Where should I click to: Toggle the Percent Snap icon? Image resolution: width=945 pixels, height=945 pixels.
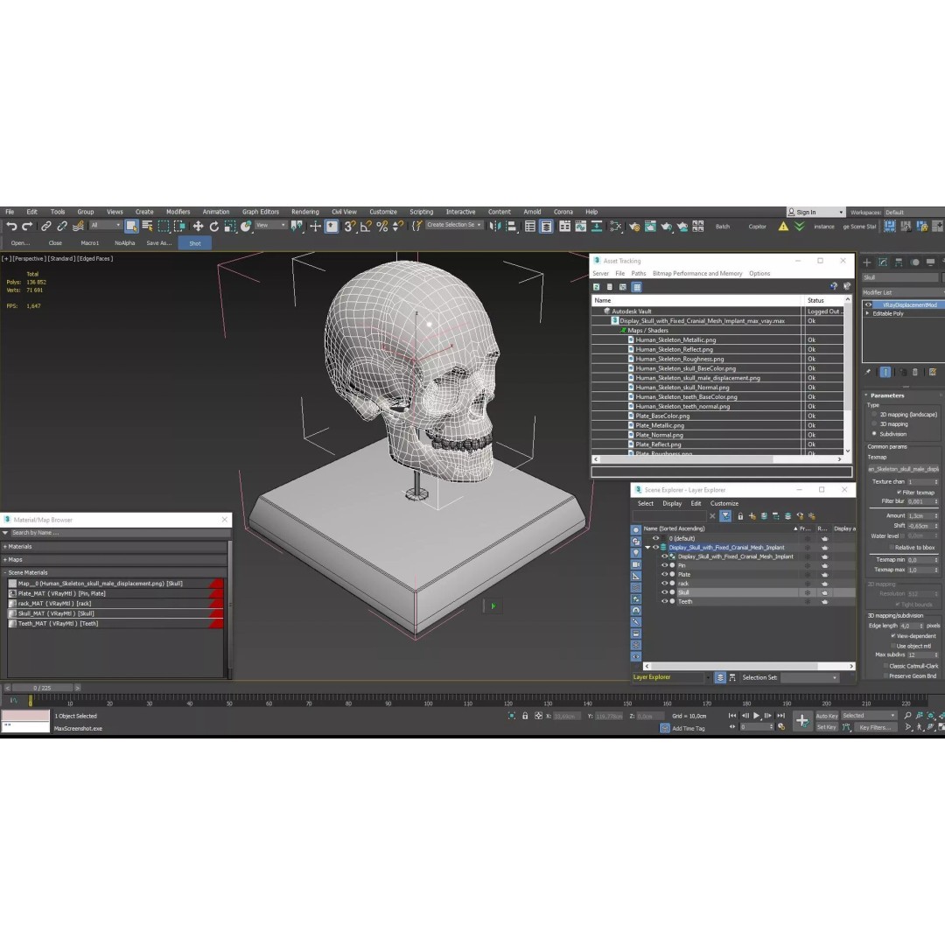click(x=381, y=226)
